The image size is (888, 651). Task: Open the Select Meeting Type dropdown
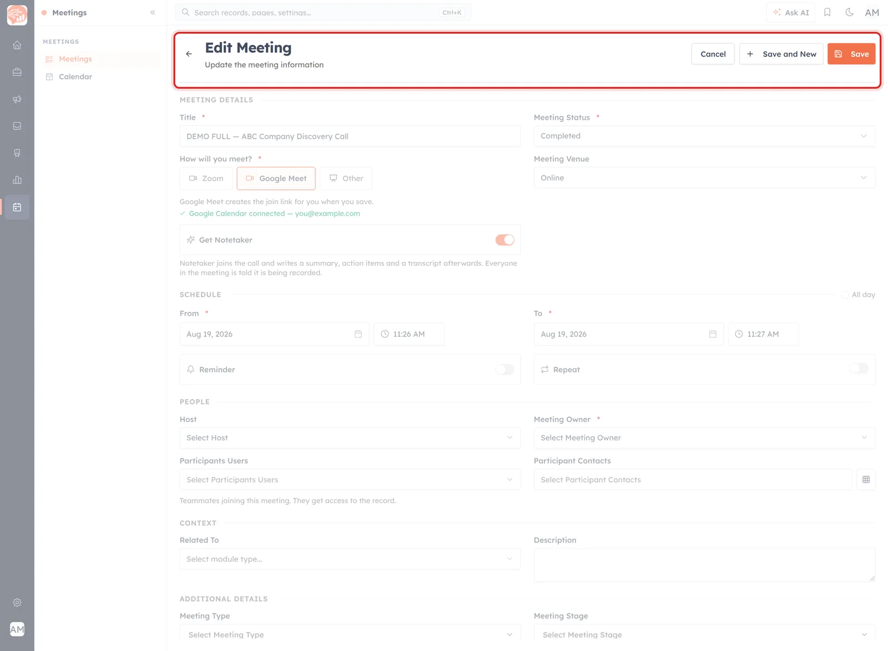[x=350, y=634]
